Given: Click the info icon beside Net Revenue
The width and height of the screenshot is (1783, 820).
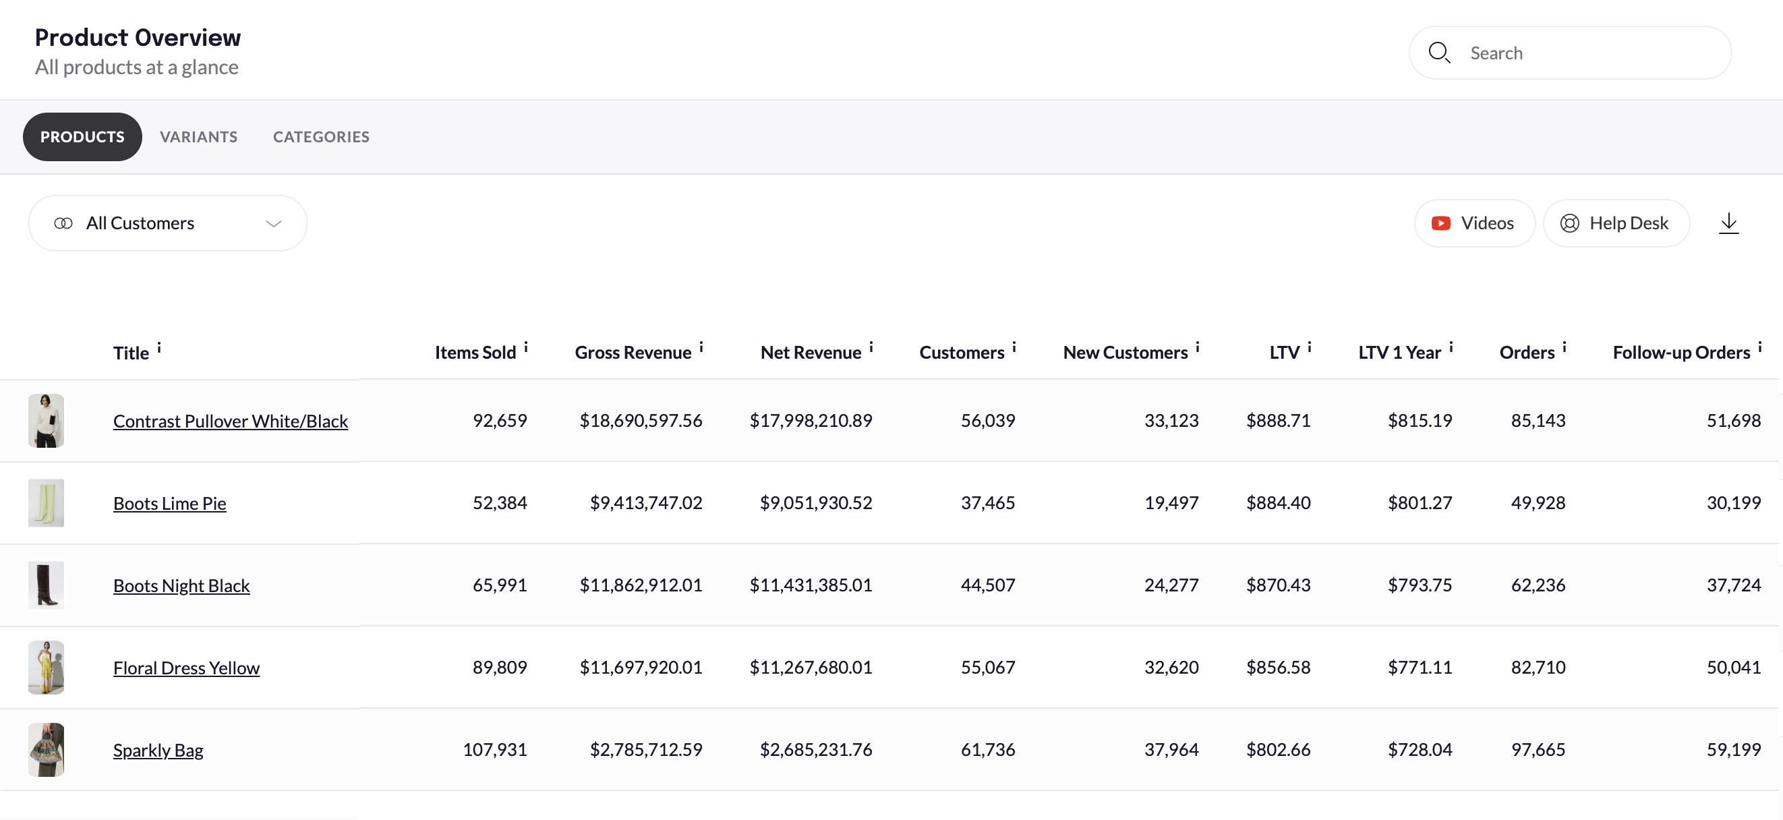Looking at the screenshot, I should coord(871,347).
